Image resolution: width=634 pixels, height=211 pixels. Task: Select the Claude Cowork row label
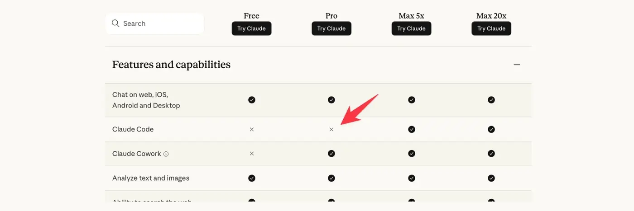pos(136,154)
